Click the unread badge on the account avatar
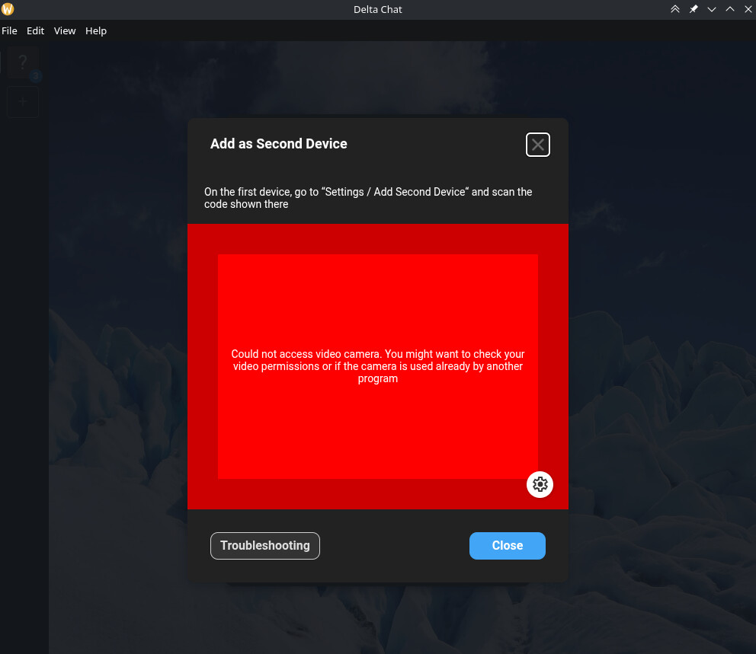The height and width of the screenshot is (654, 756). [x=35, y=76]
